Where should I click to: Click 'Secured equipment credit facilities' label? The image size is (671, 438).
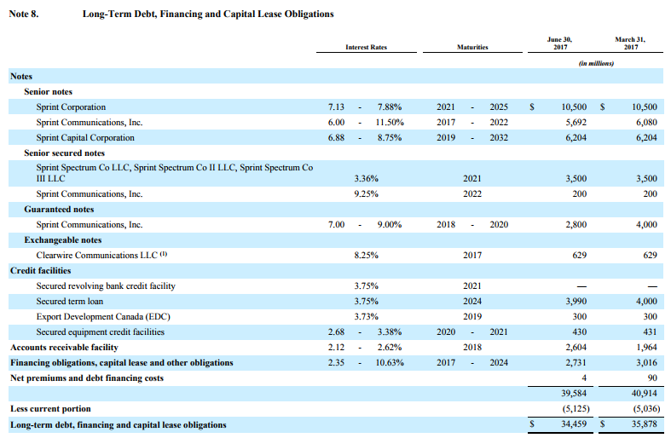(x=100, y=332)
